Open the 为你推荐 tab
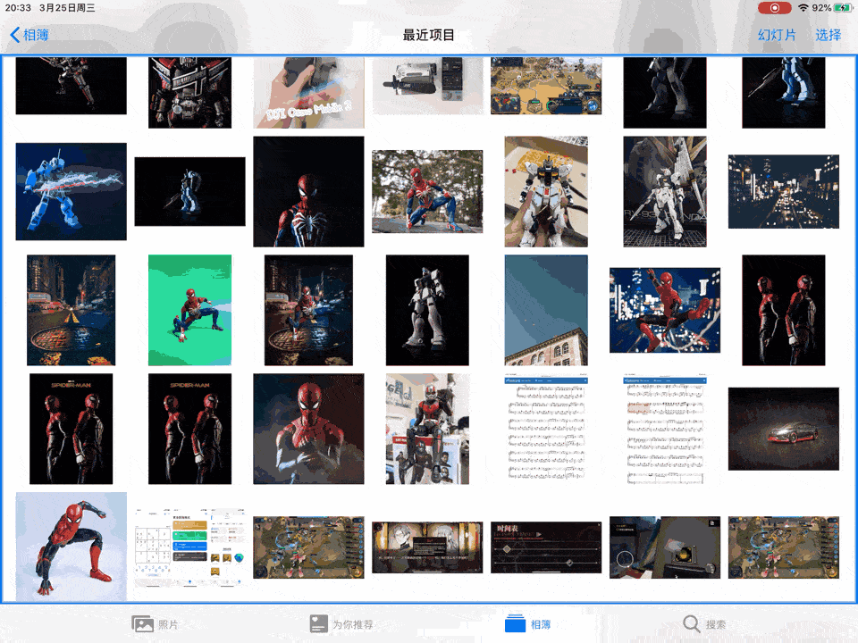 (341, 624)
